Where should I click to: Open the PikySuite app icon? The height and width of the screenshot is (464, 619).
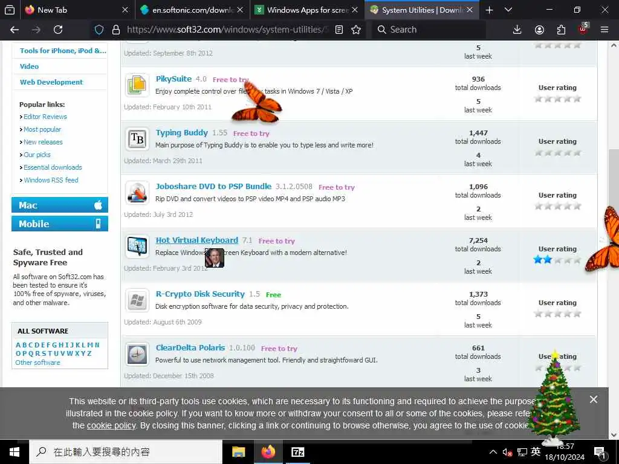(137, 85)
